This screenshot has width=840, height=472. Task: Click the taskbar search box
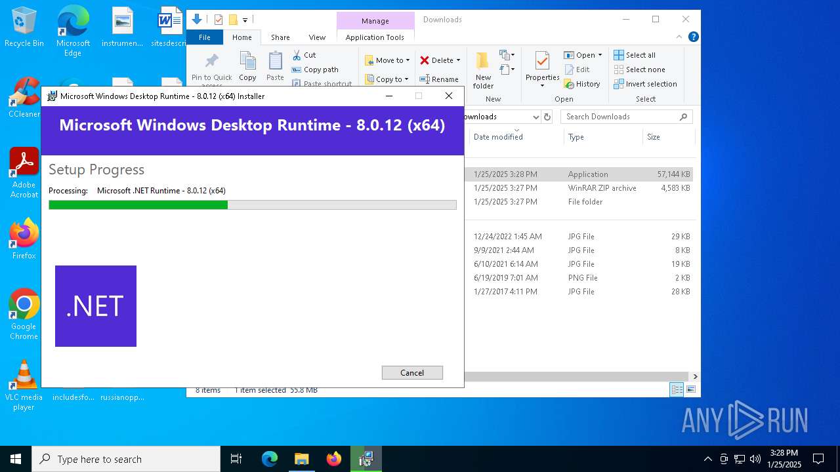tap(126, 459)
